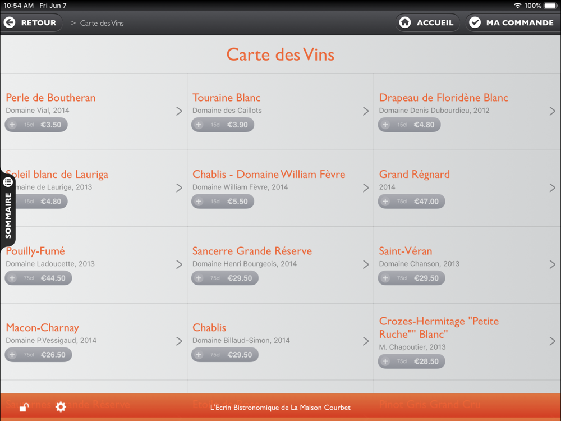Expand Grand Régnard chevron
561x421 pixels.
(x=553, y=188)
